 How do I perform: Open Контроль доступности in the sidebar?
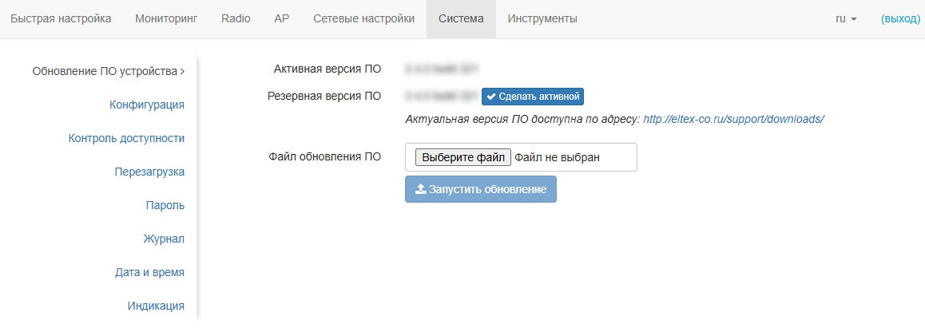coord(126,138)
